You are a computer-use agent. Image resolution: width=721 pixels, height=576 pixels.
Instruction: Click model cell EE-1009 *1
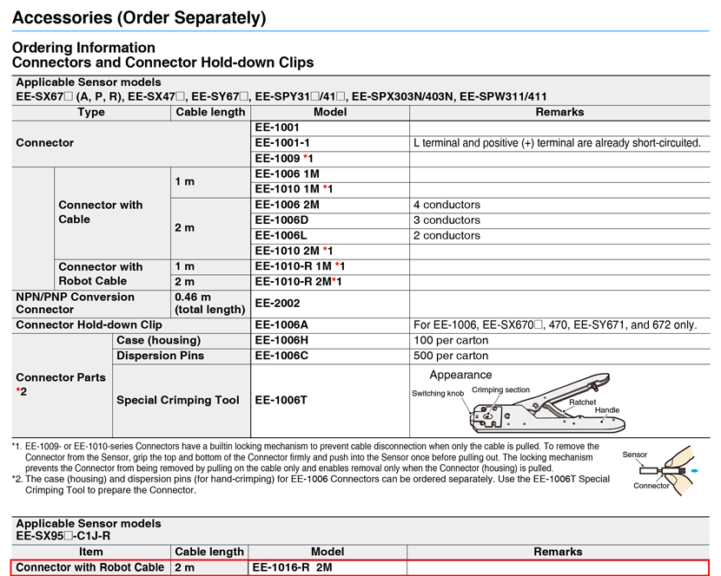(x=330, y=159)
